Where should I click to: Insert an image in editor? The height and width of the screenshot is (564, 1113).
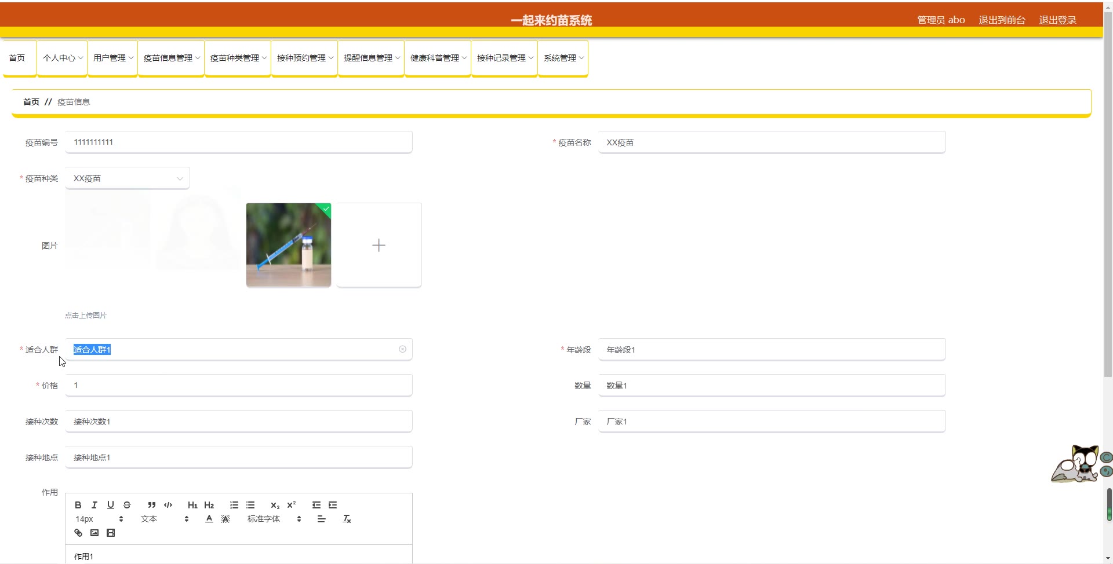(94, 533)
